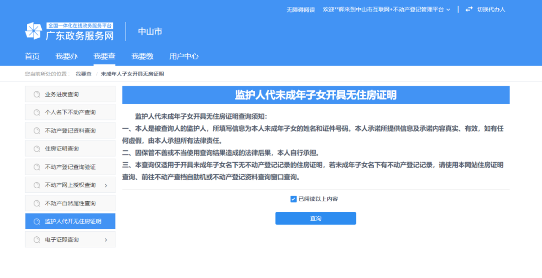
Task: Click the welcome text 欢迎**辉来到中山市互联网+不动产登记管理平台
Action: 383,10
